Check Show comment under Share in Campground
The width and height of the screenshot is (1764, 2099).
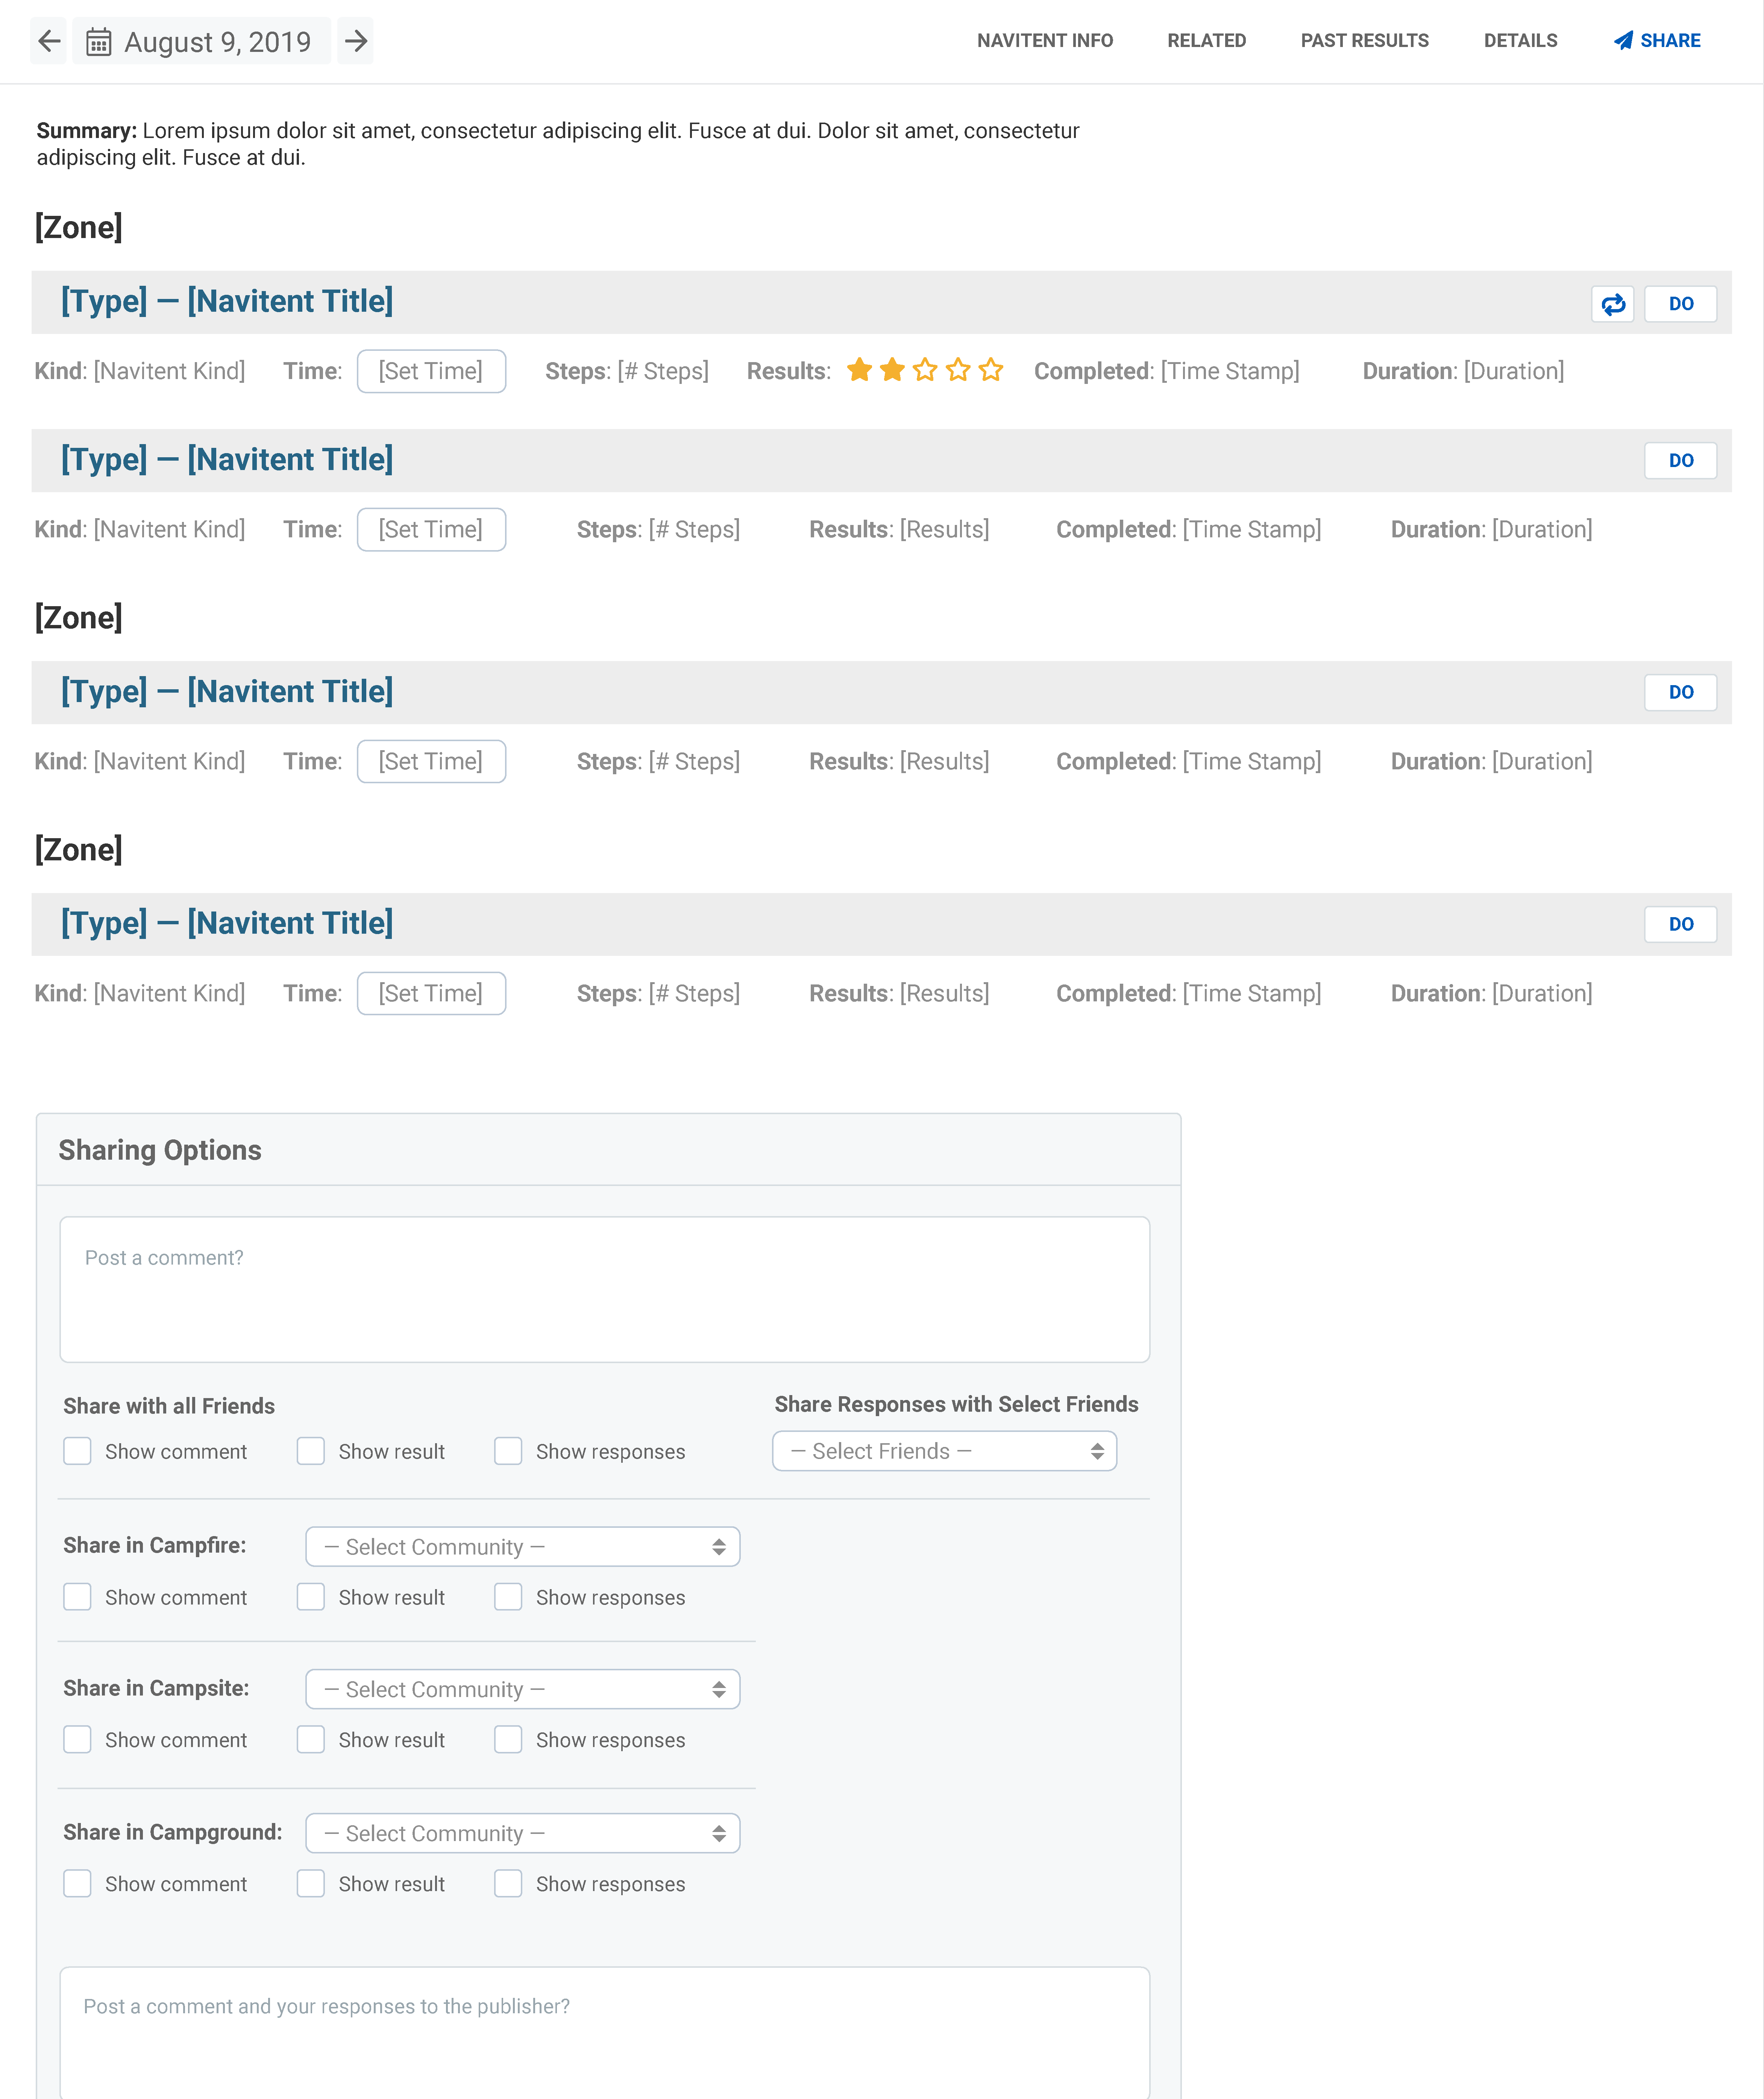77,1884
